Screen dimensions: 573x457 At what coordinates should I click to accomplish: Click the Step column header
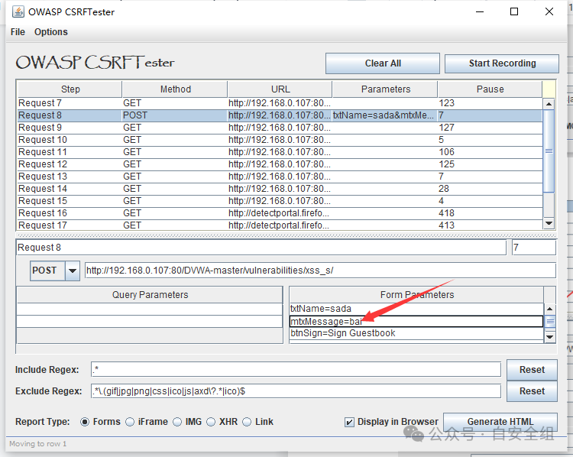70,89
